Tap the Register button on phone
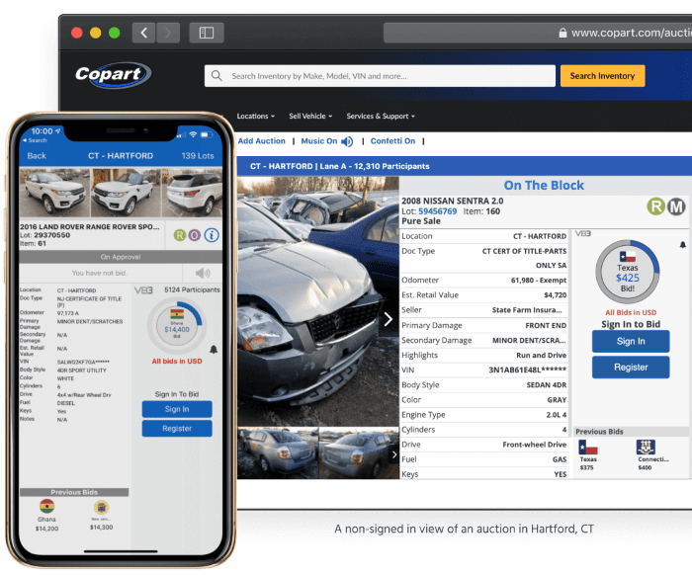 (x=177, y=429)
